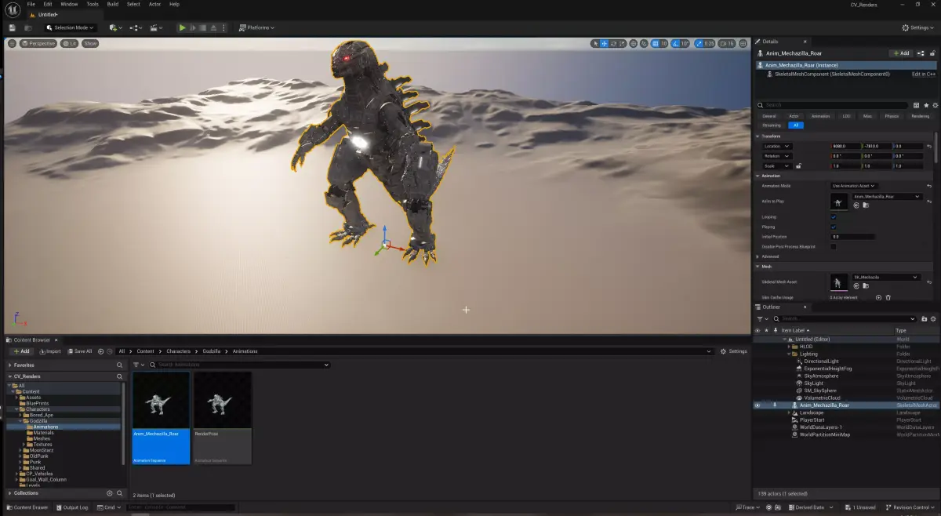The height and width of the screenshot is (516, 941).
Task: Click the favorites star icon in Details
Action: point(926,105)
